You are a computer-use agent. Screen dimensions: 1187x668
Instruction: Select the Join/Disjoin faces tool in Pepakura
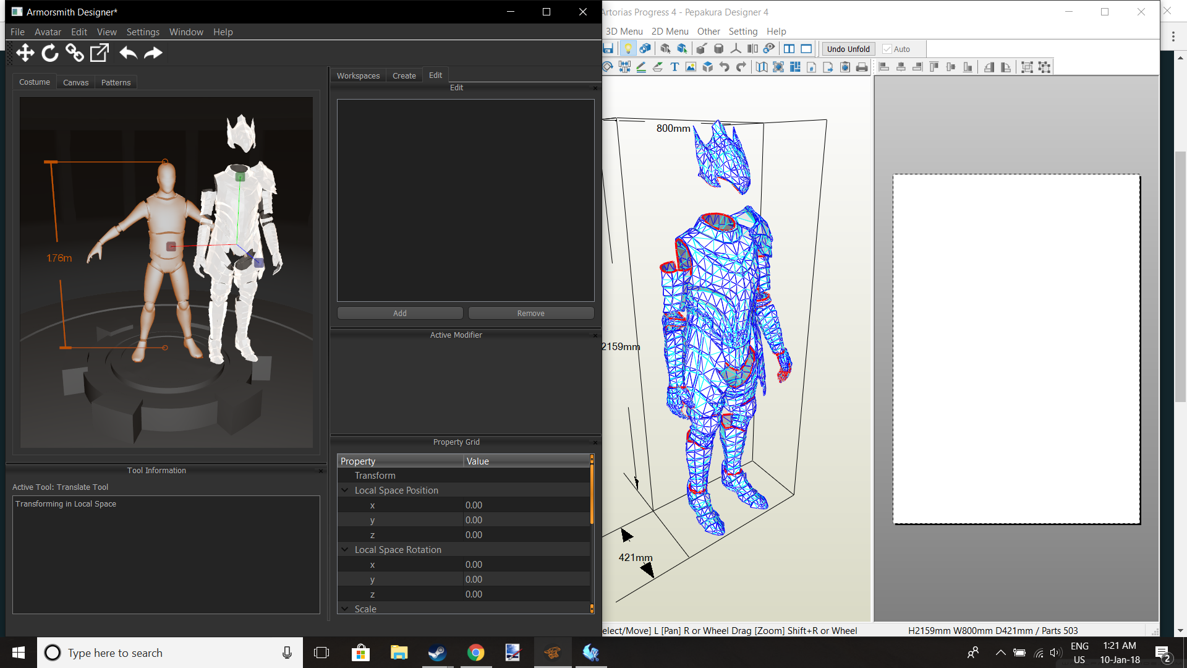pyautogui.click(x=624, y=67)
